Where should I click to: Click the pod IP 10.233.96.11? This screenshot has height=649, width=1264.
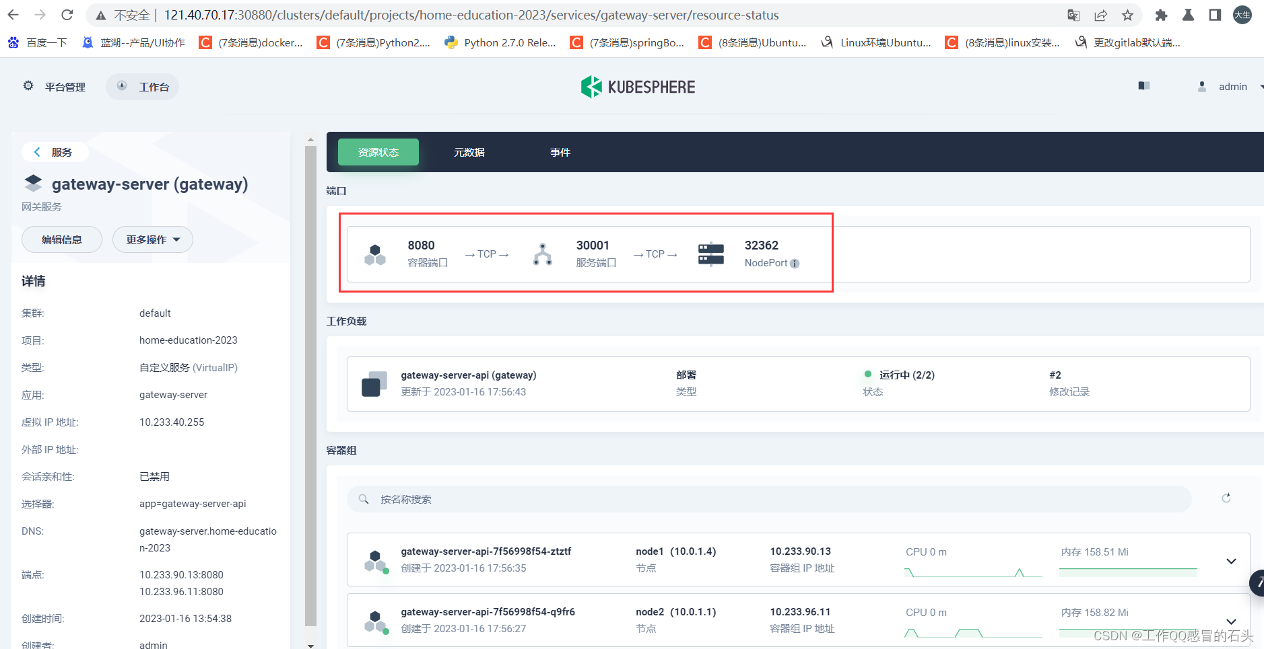[801, 612]
